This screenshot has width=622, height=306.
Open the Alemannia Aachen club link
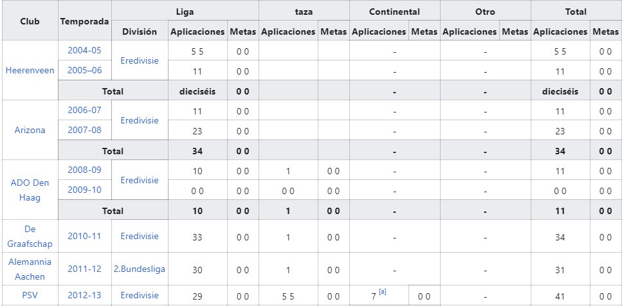point(30,269)
